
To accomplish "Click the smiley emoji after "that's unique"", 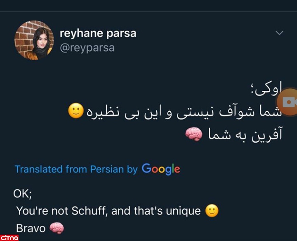I will tap(212, 211).
